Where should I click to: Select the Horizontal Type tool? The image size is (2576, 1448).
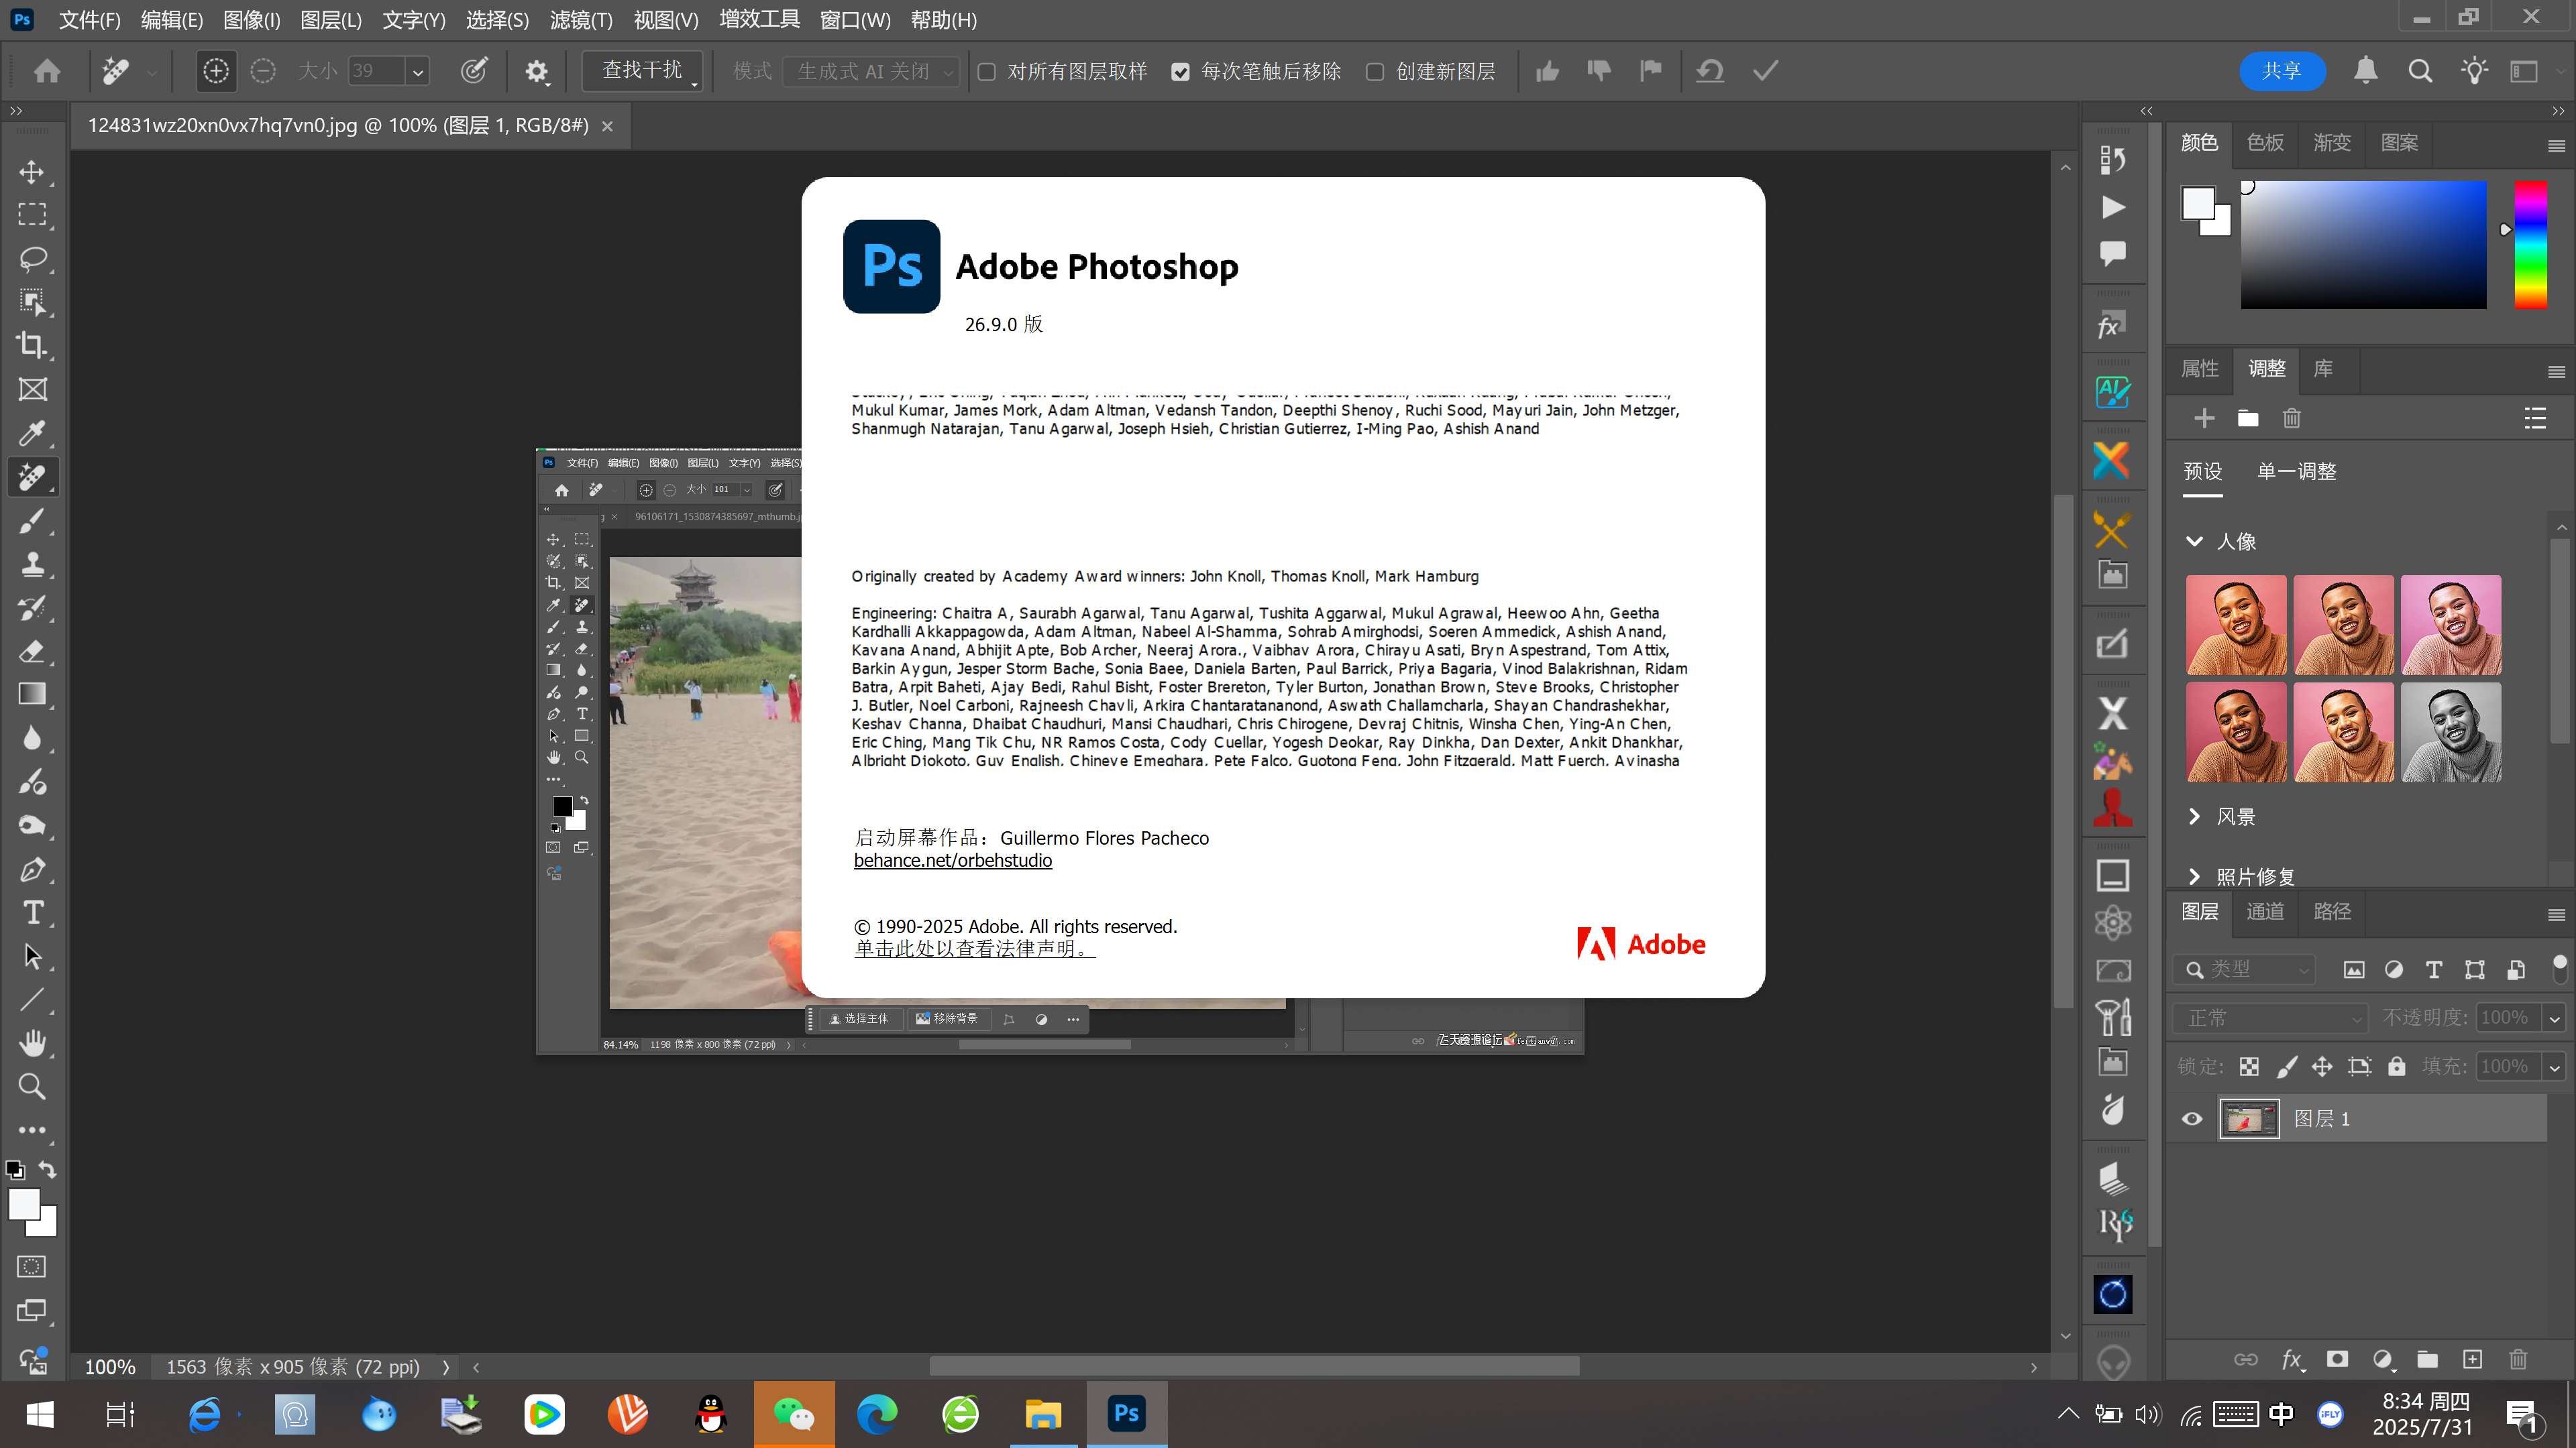click(32, 912)
